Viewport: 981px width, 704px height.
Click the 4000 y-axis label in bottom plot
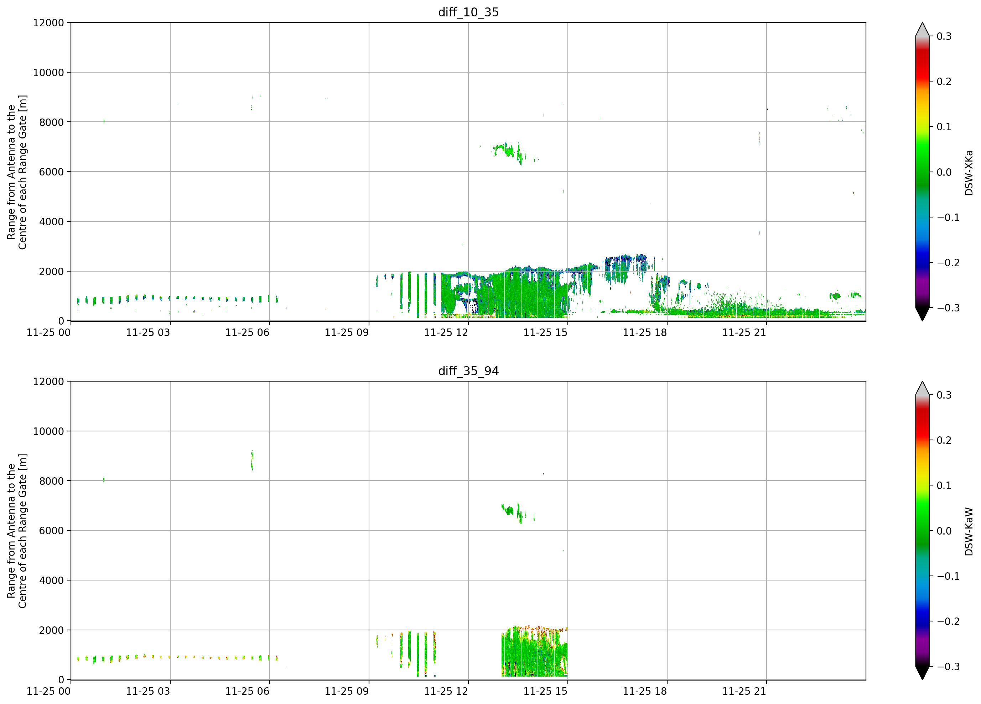coord(51,580)
